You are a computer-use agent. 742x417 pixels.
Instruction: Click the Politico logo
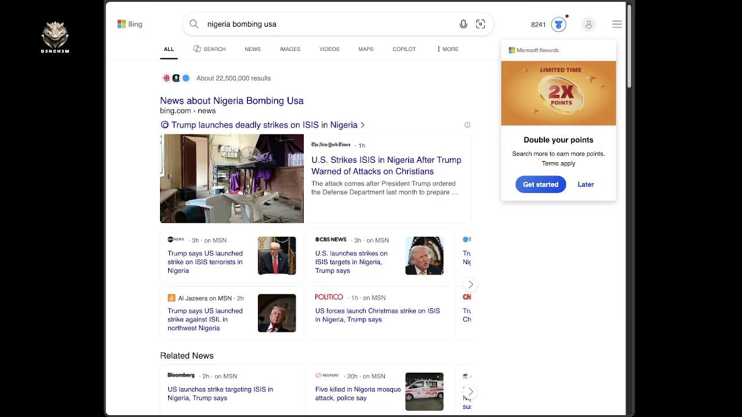click(329, 297)
